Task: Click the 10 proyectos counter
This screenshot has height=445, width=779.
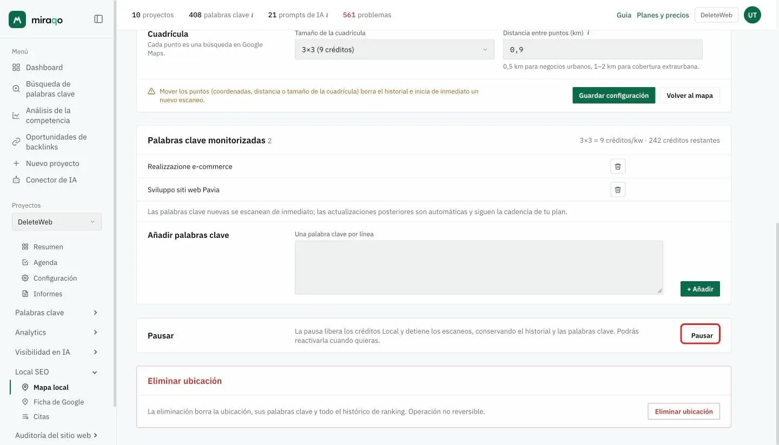Action: [153, 15]
